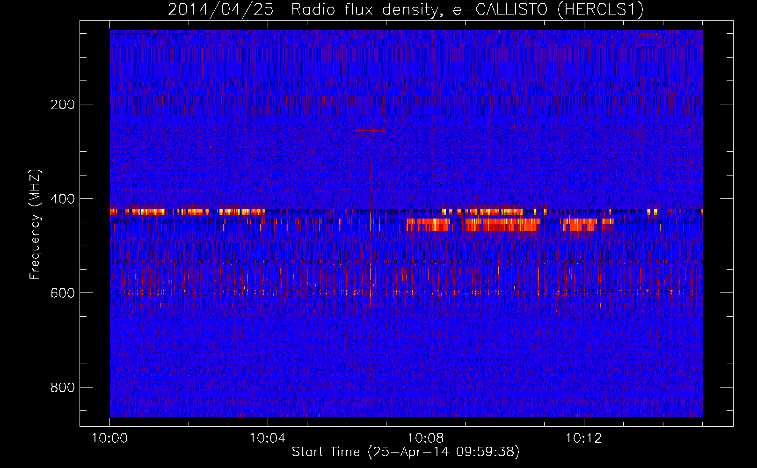Image resolution: width=757 pixels, height=468 pixels.
Task: Click the 800 frequency tick label
Action: [63, 388]
